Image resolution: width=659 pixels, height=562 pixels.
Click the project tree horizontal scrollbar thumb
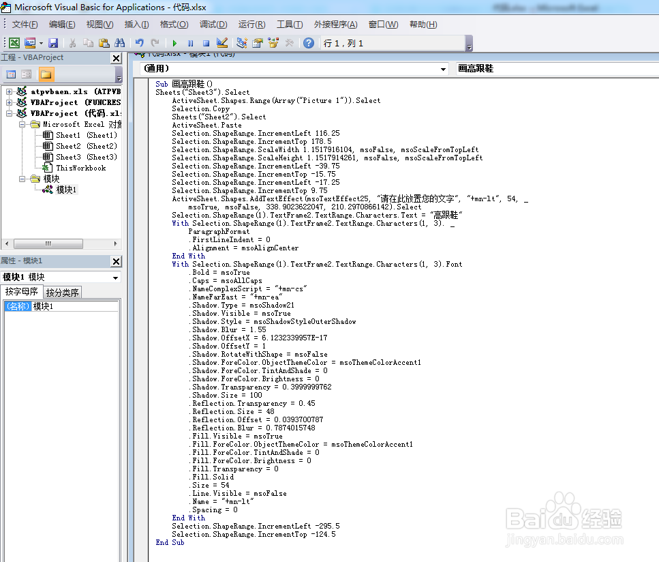[x=48, y=243]
